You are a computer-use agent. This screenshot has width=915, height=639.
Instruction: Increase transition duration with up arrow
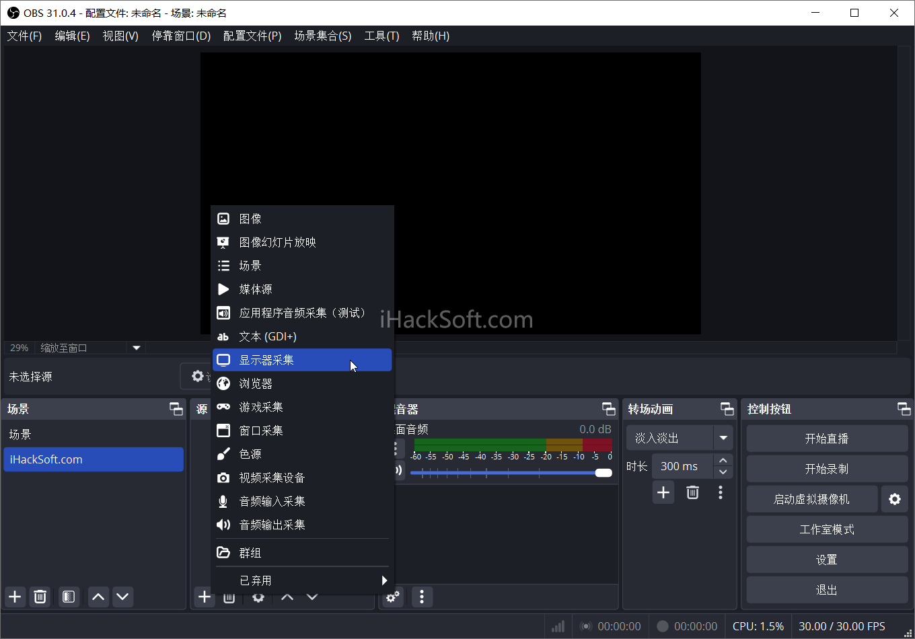click(x=723, y=460)
